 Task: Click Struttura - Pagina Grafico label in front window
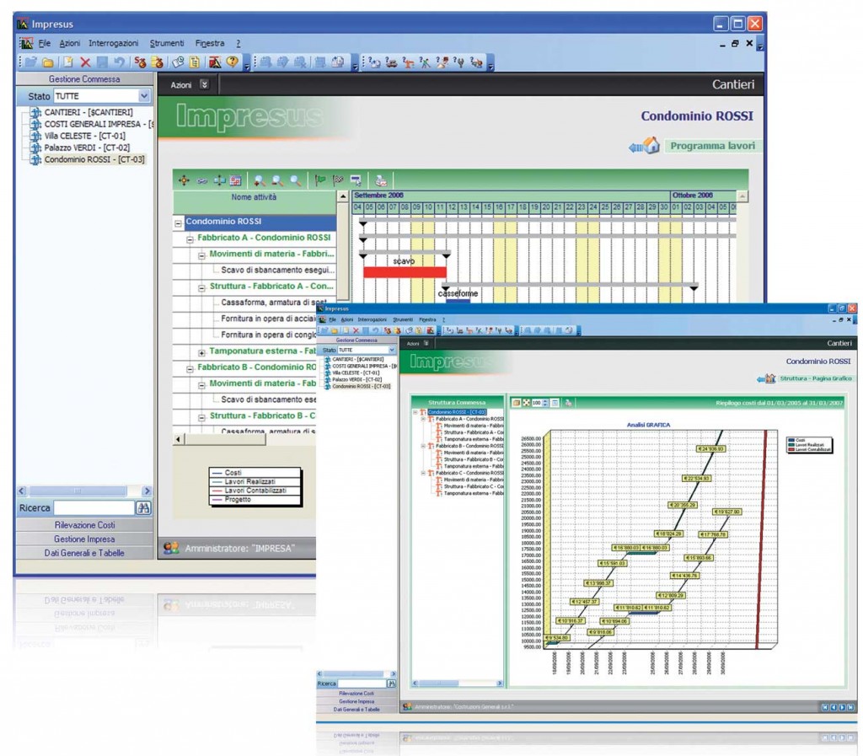(816, 378)
